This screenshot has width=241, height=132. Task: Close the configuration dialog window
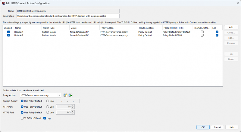[238, 3]
